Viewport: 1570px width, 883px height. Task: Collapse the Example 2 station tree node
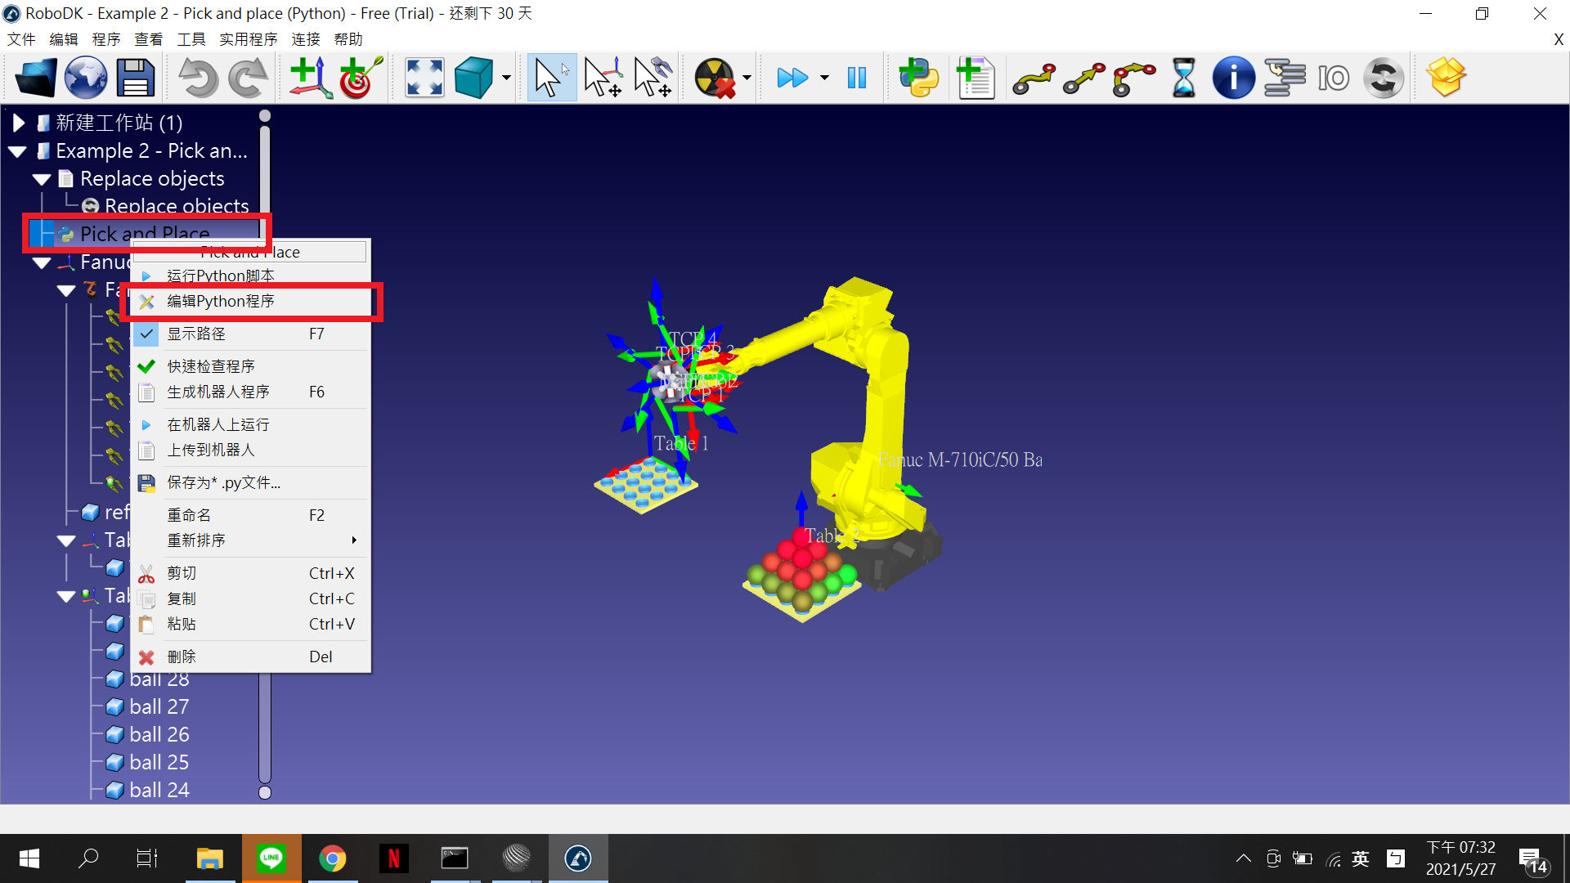pos(18,151)
